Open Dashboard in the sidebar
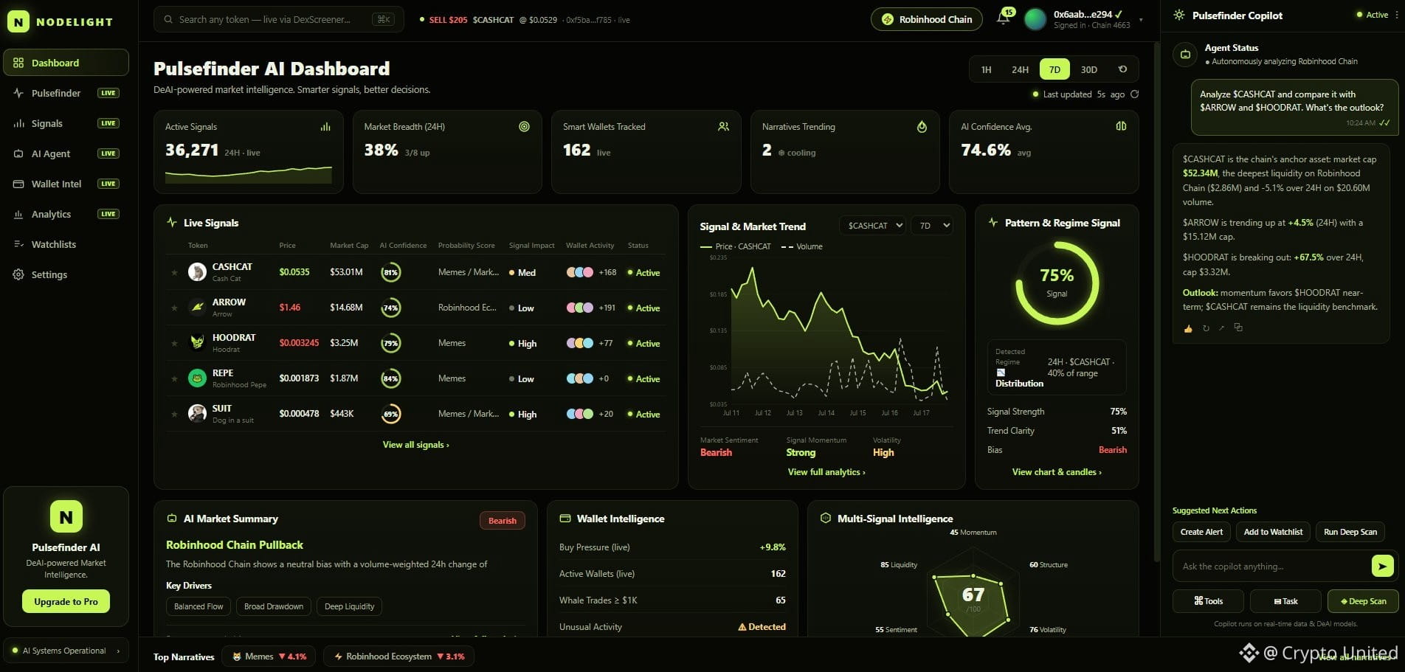Image resolution: width=1405 pixels, height=672 pixels. point(66,63)
